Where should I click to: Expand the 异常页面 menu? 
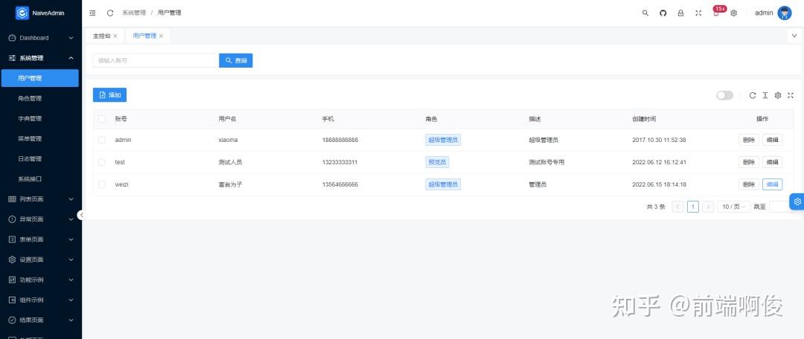tap(41, 219)
